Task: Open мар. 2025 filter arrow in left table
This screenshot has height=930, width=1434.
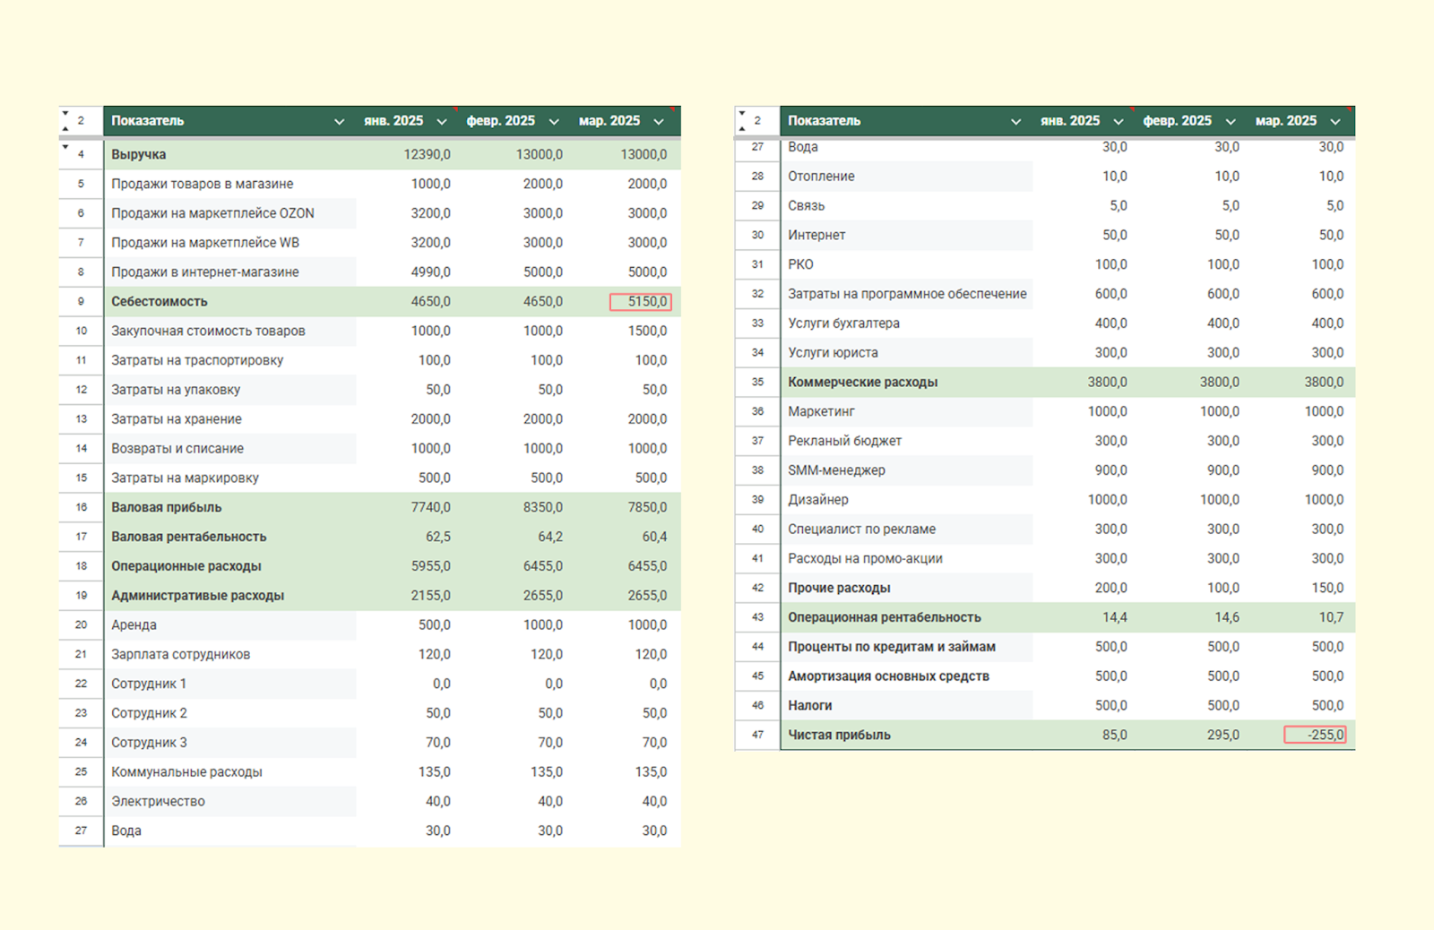Action: [x=659, y=122]
